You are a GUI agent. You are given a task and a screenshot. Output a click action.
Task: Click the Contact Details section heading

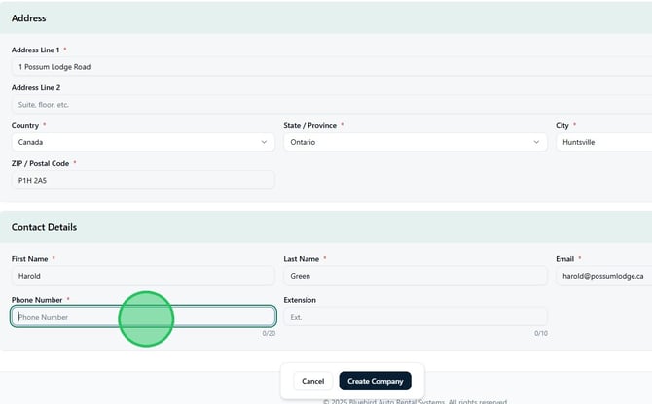tap(44, 227)
